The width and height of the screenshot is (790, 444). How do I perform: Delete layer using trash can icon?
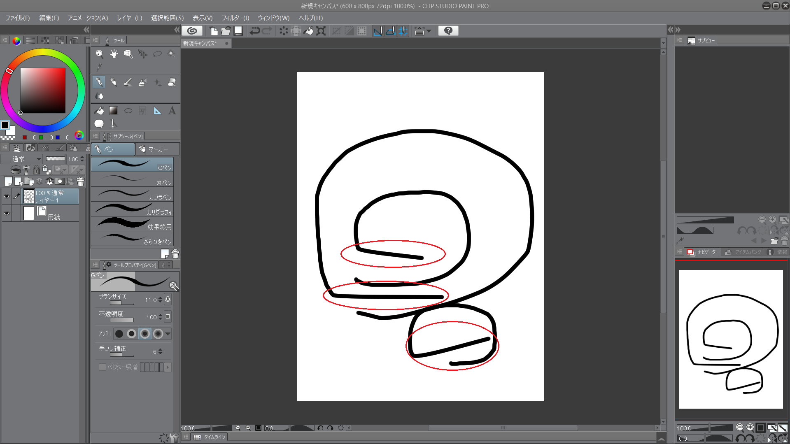[81, 181]
